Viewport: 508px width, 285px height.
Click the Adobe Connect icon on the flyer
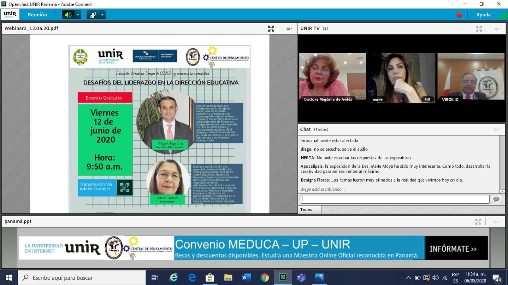(125, 187)
